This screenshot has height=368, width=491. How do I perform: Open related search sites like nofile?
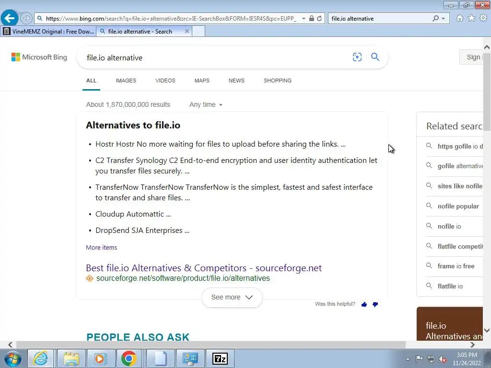coord(454,186)
